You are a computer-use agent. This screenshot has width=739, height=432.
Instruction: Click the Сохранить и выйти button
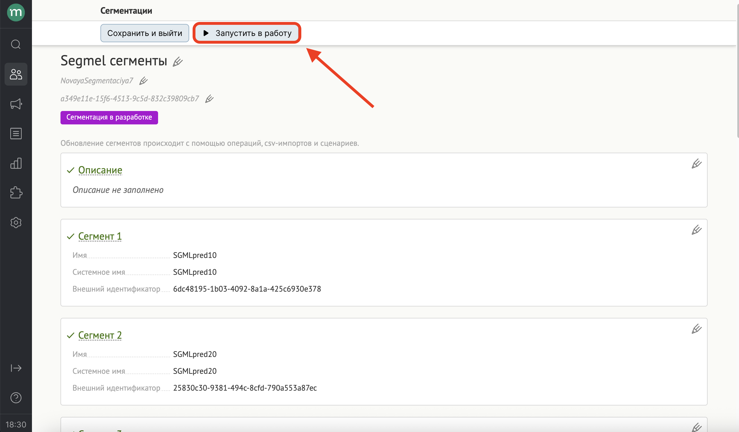click(x=145, y=33)
